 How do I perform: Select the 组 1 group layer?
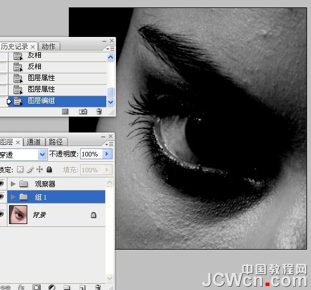(56, 197)
